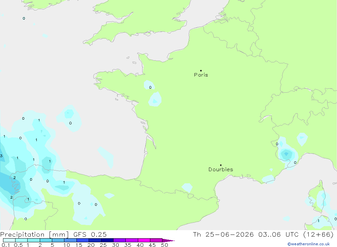Click the Dourbies city label
Screen dimensions: 337x247
221,169
